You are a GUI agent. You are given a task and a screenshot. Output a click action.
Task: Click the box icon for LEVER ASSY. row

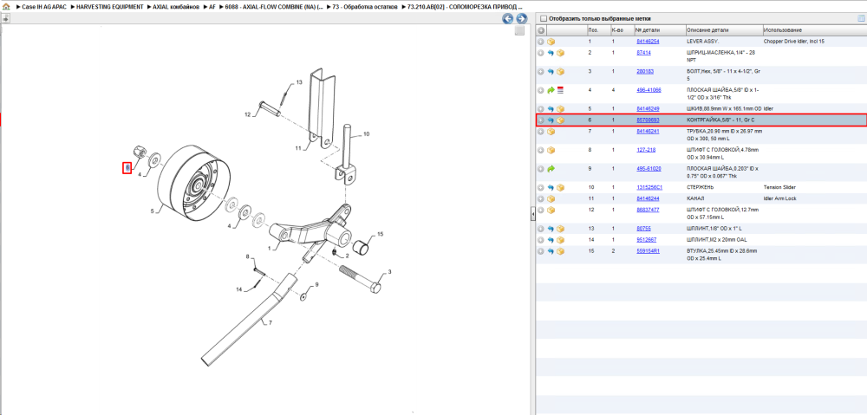[x=551, y=42]
